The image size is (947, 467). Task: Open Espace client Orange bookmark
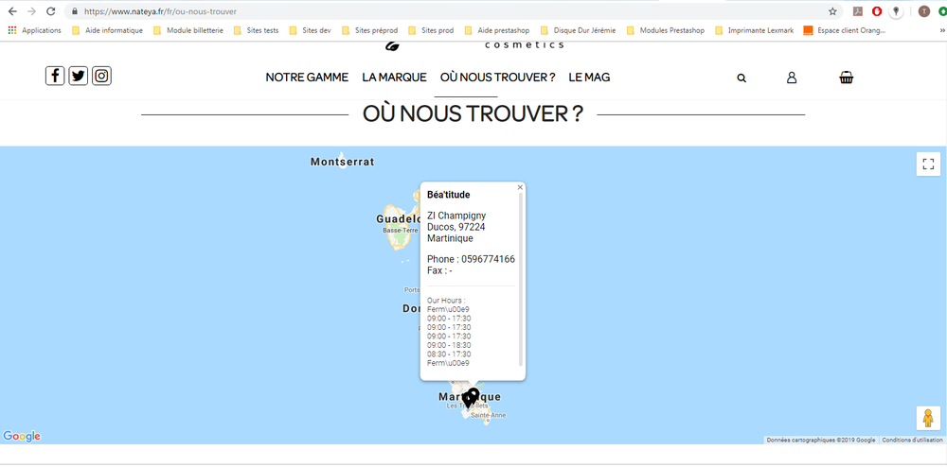[845, 30]
